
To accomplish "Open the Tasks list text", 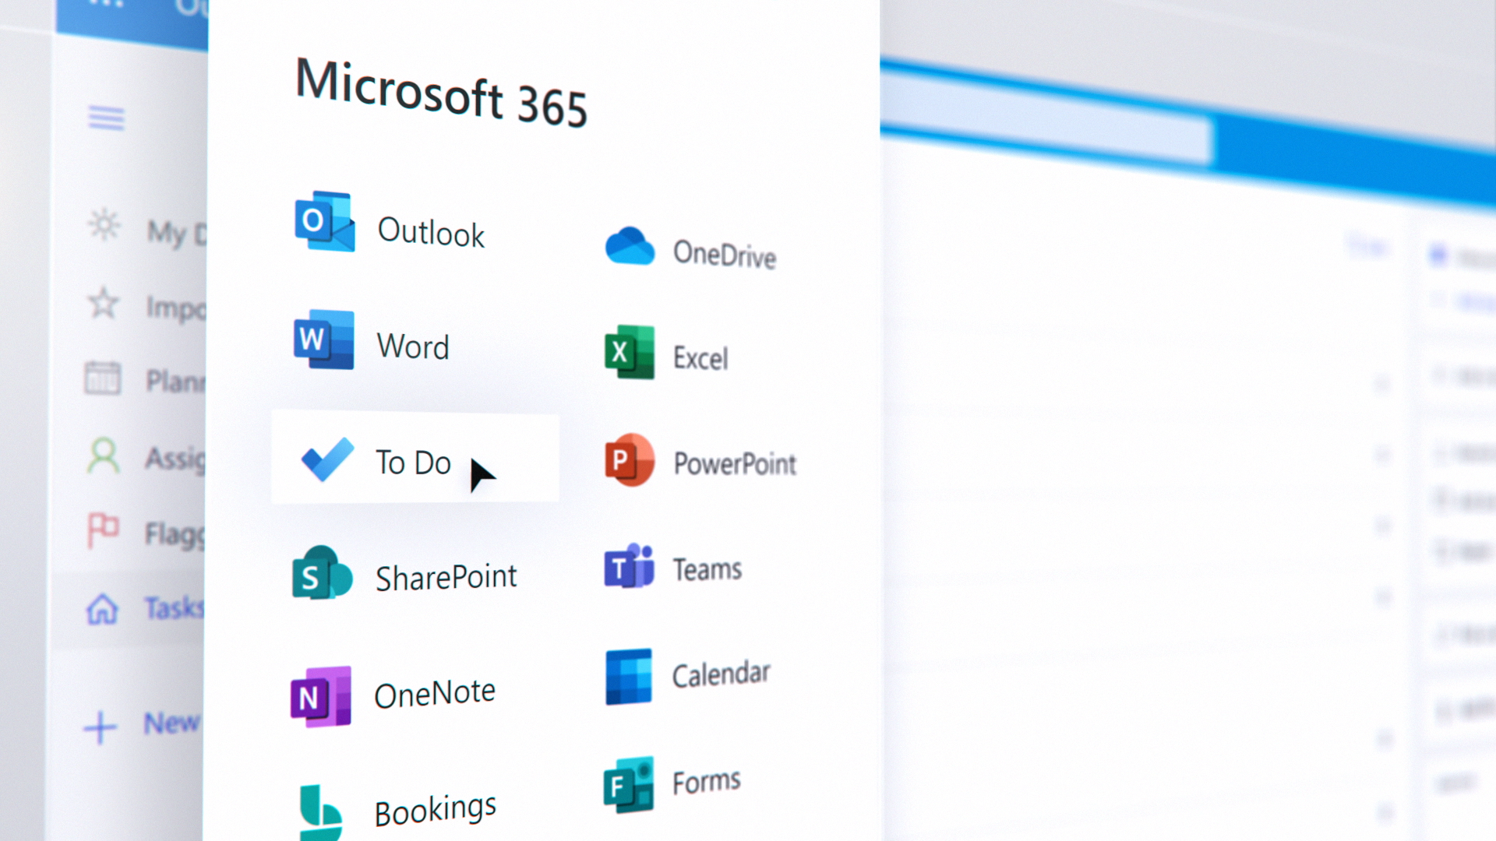I will [x=175, y=608].
